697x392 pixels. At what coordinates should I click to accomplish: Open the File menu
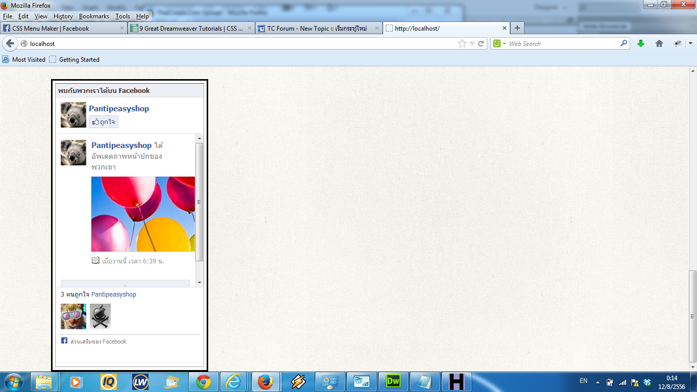point(8,16)
